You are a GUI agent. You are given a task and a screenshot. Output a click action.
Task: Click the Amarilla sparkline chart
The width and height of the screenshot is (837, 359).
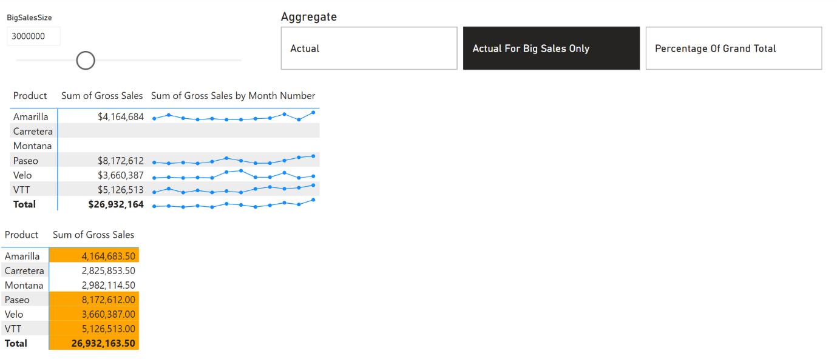(x=234, y=116)
